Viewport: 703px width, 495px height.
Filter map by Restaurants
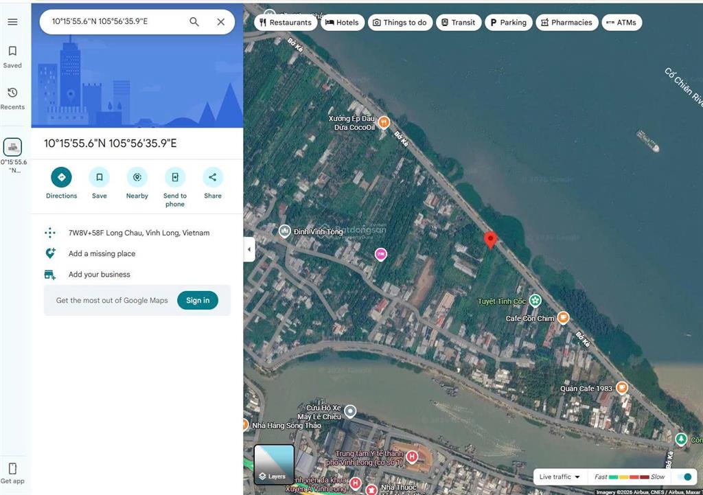[286, 23]
